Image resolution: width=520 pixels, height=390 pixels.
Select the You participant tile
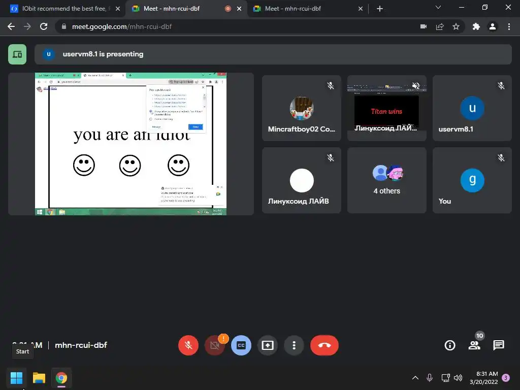(x=472, y=180)
